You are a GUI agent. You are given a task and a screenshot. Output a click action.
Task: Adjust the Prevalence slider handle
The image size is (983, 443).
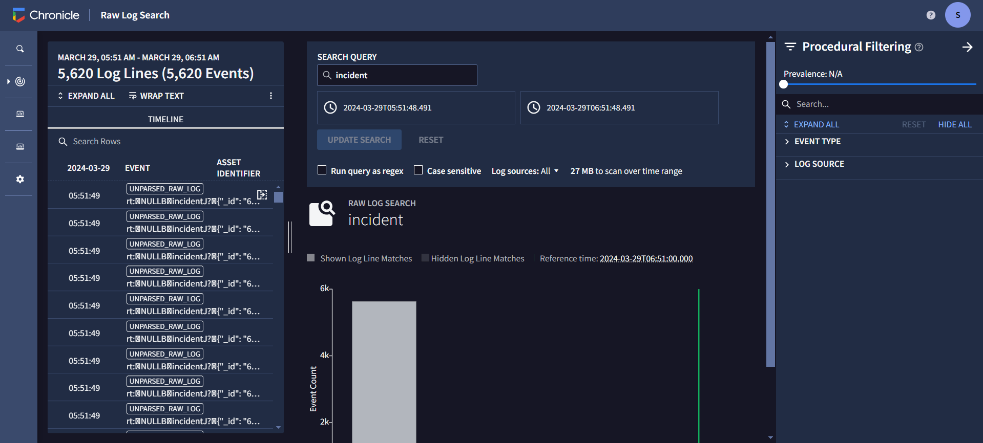point(784,84)
